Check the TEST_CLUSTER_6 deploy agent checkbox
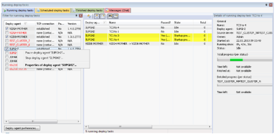Image resolution: width=277 pixels, height=135 pixels. 7,45
